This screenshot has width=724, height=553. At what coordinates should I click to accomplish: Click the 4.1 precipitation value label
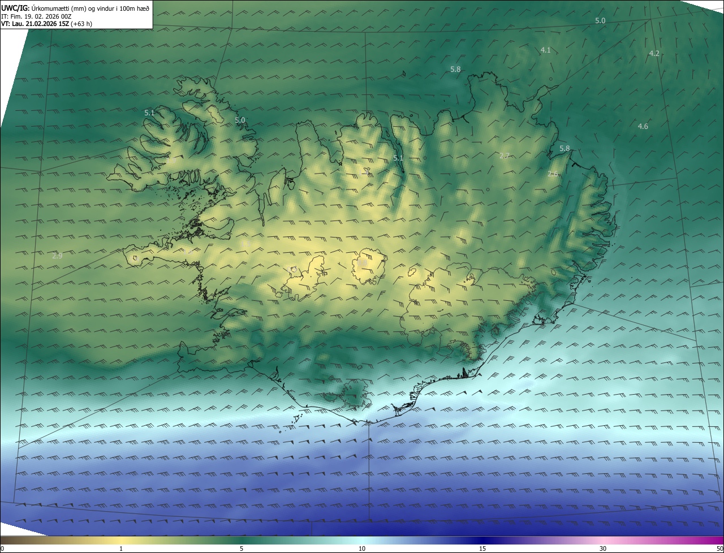[x=545, y=50]
